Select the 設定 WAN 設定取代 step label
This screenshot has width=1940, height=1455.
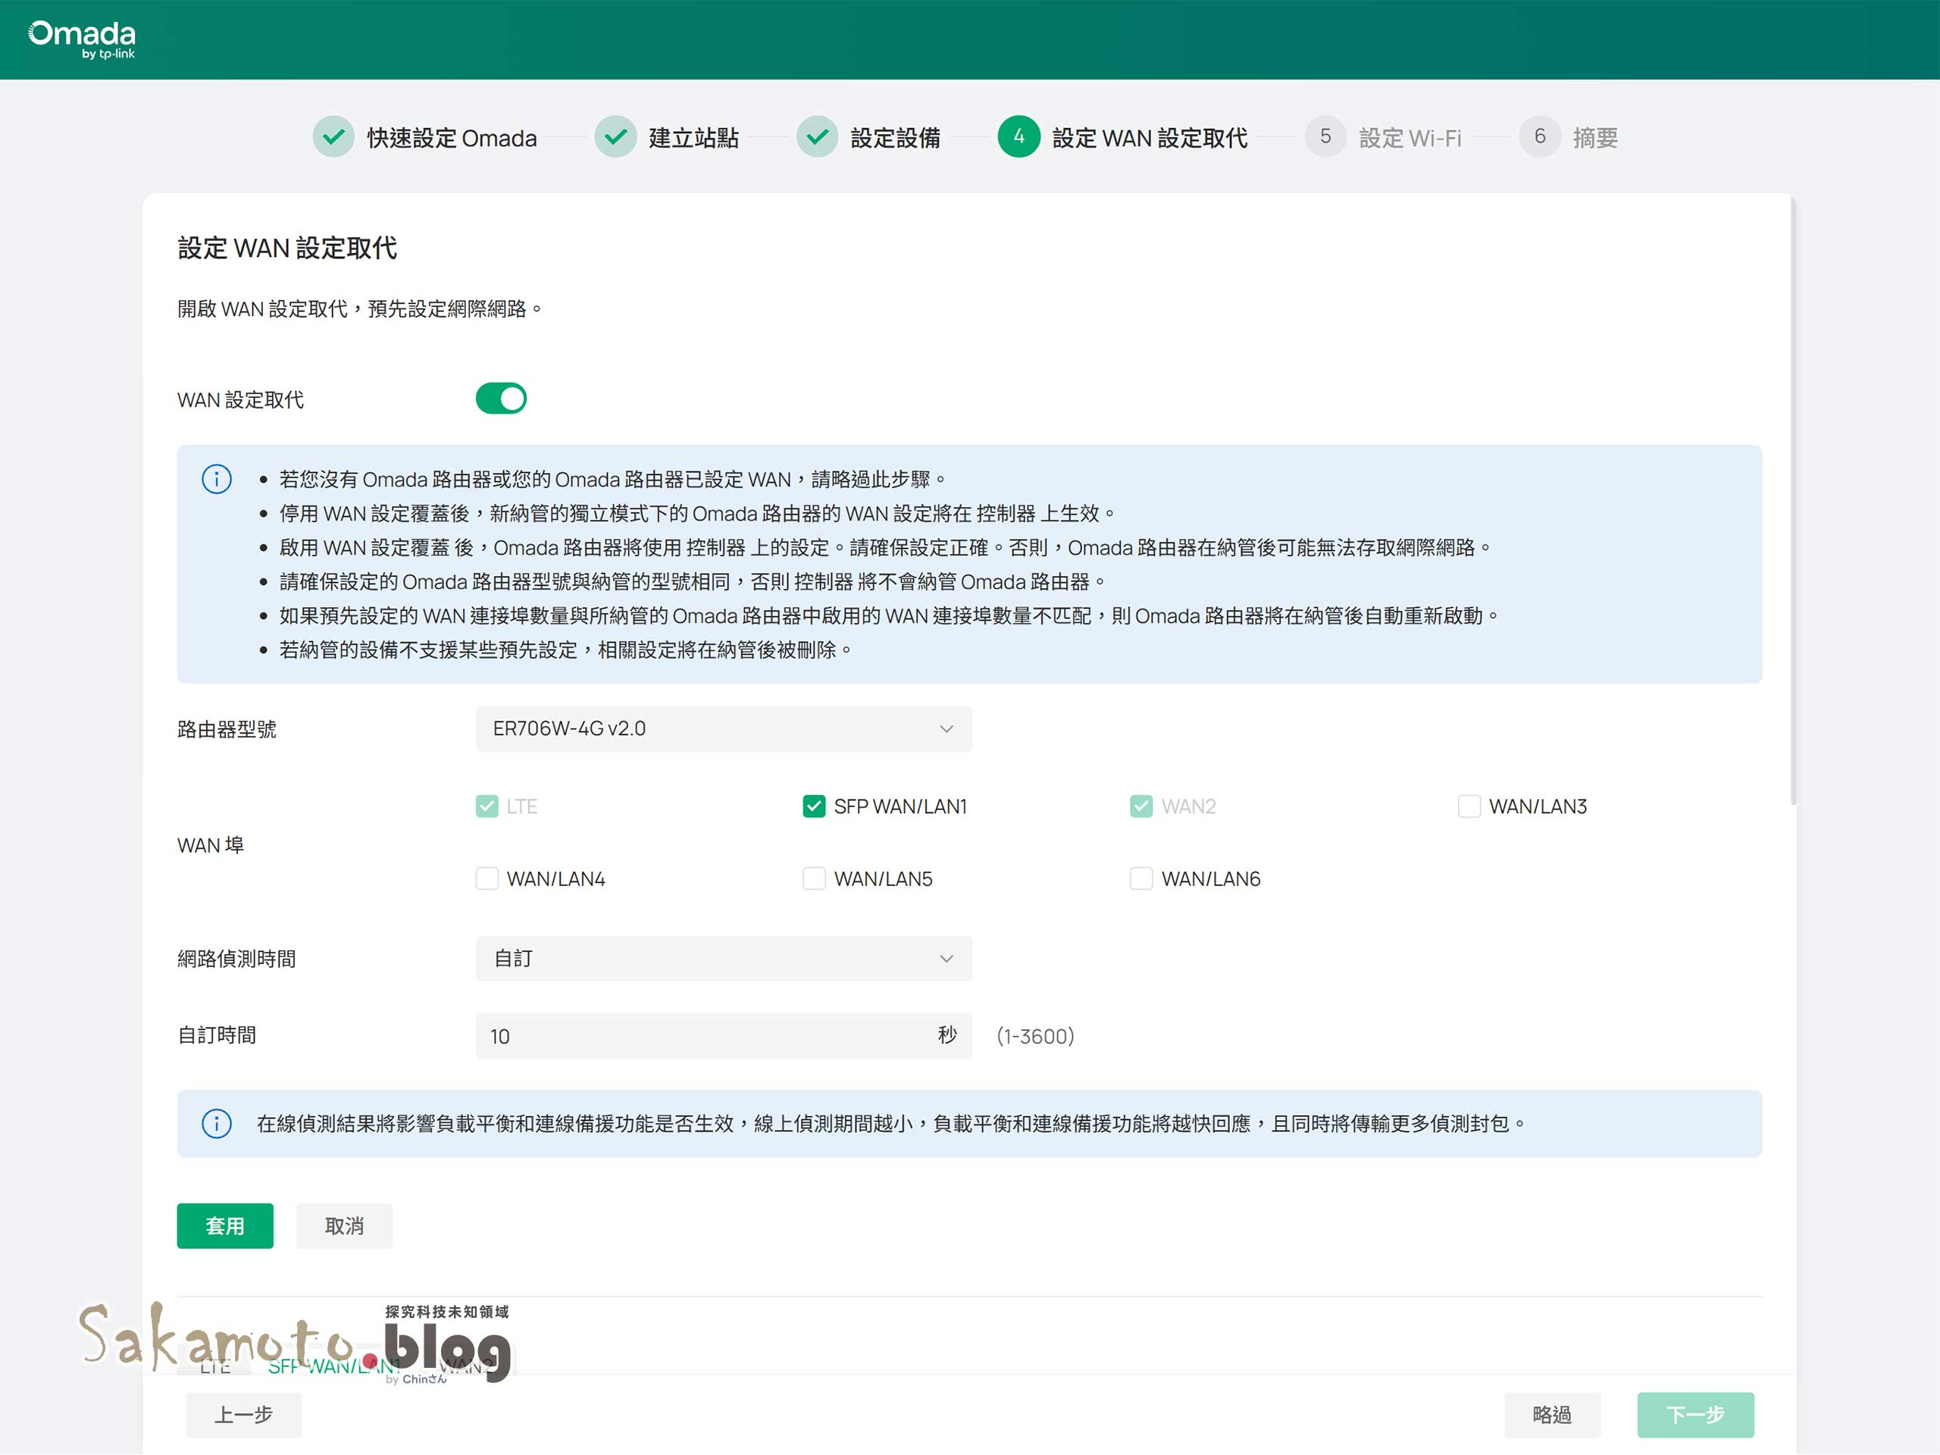[x=1150, y=138]
